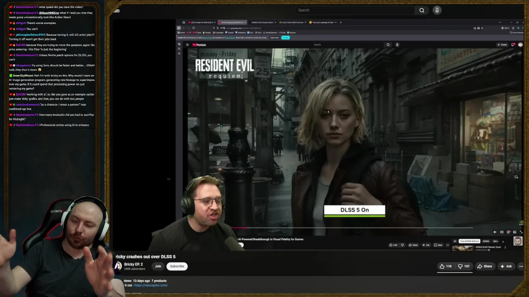This screenshot has height=297, width=529.
Task: Click the outer YouTube search magnifier button
Action: [x=422, y=10]
